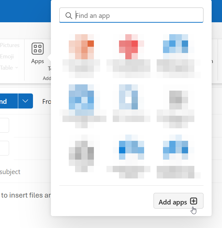This screenshot has width=222, height=228.
Task: Click the Apps icon in the ribbon
Action: coord(37,53)
